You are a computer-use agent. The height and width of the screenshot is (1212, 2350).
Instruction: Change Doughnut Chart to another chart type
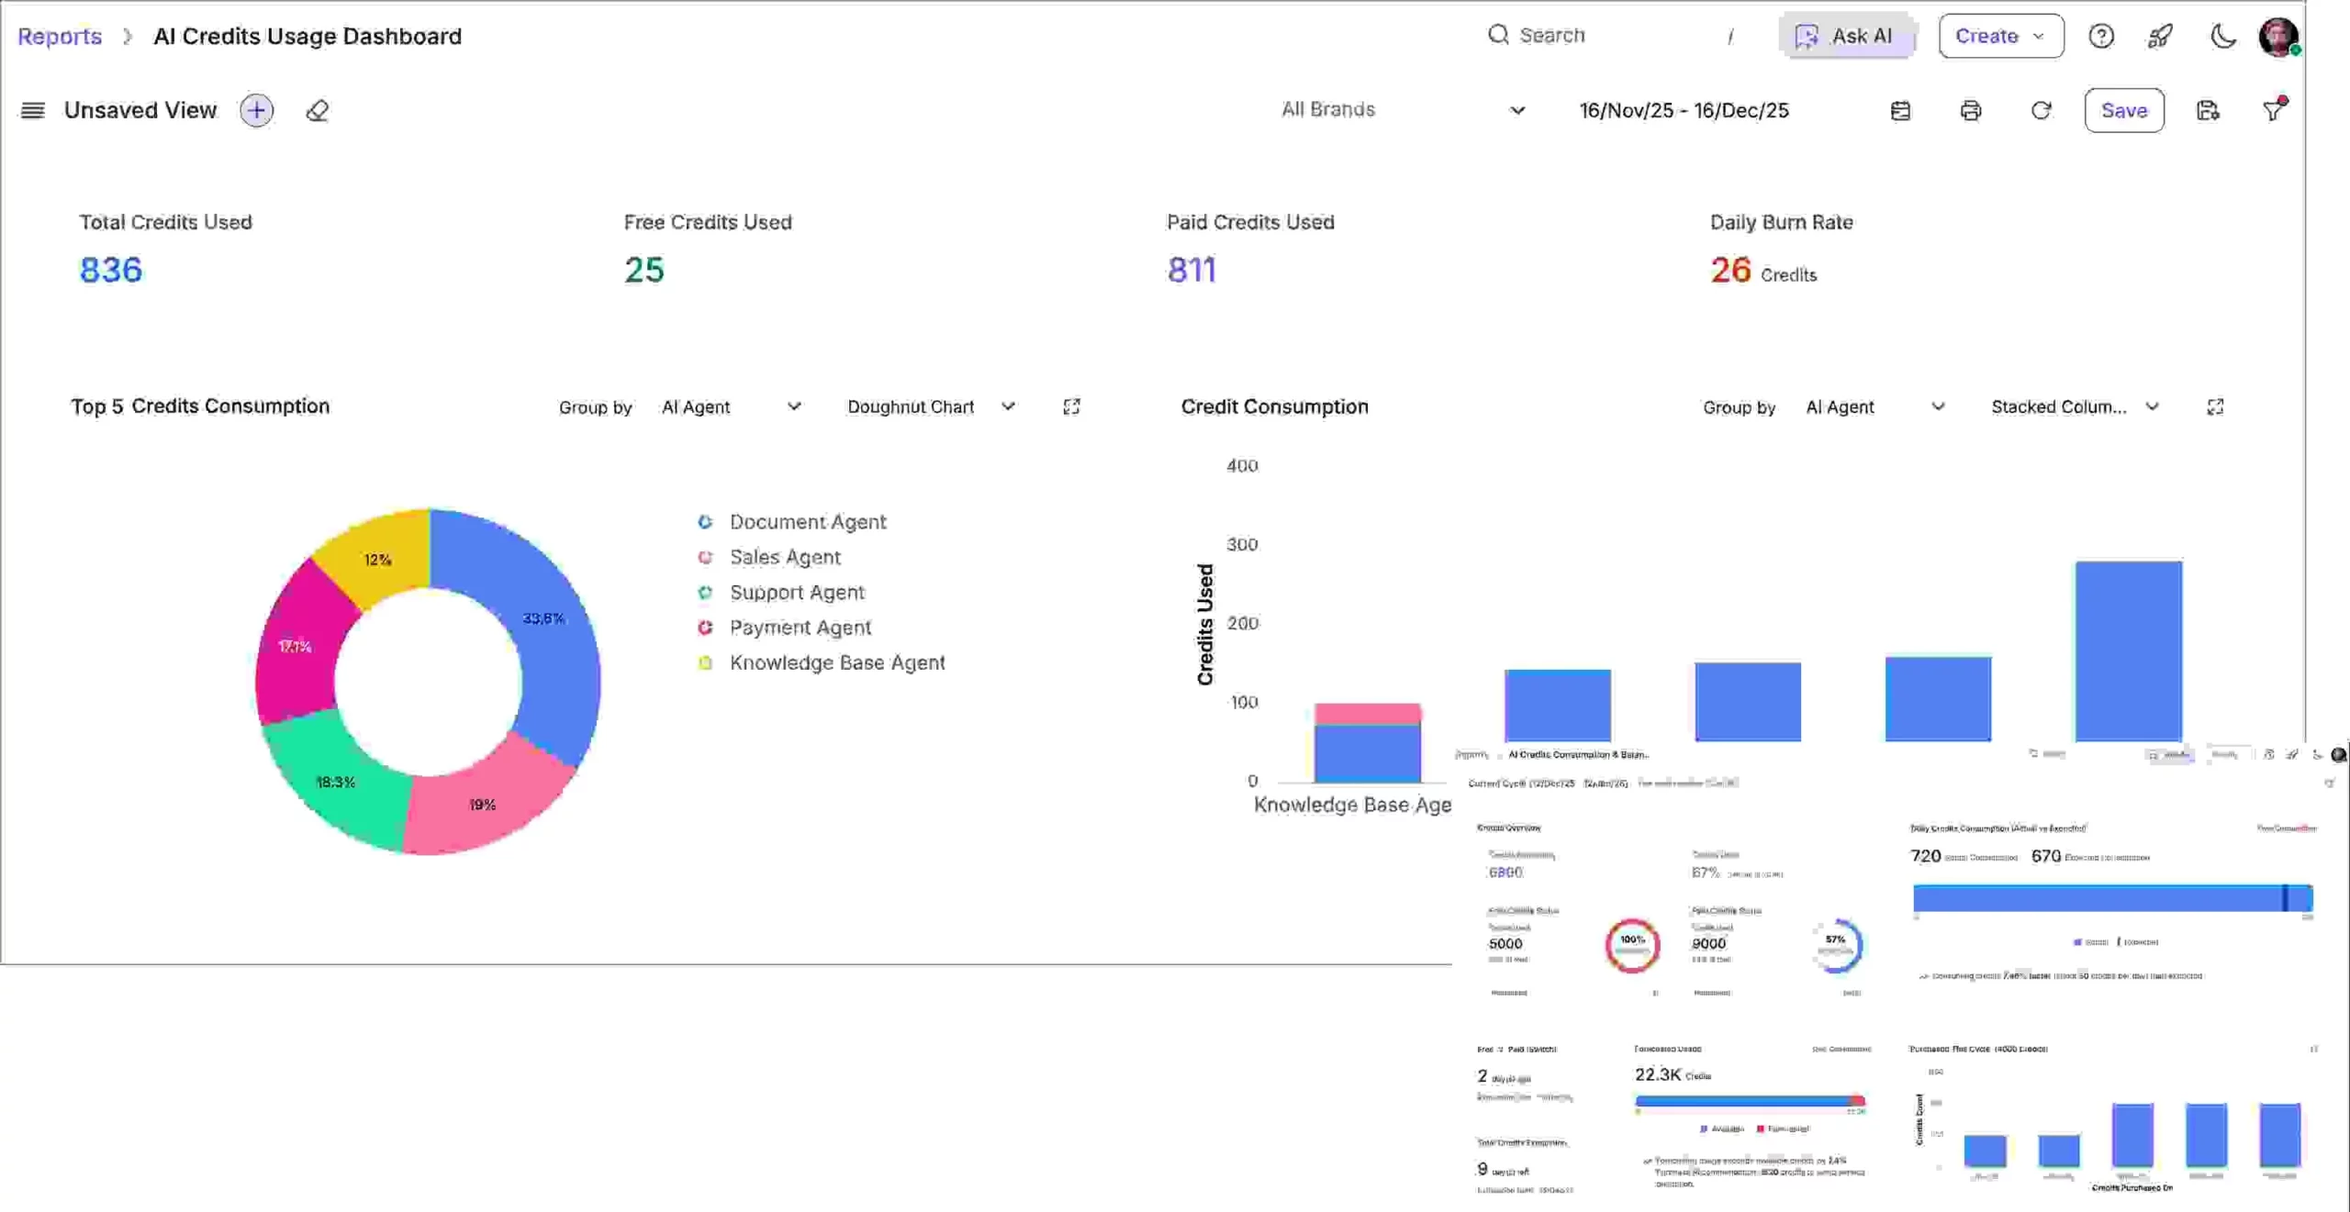(x=929, y=406)
